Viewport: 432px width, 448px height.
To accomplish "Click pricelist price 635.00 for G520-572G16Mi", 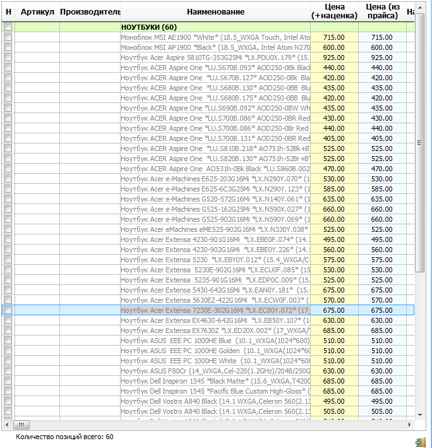I will pyautogui.click(x=381, y=199).
